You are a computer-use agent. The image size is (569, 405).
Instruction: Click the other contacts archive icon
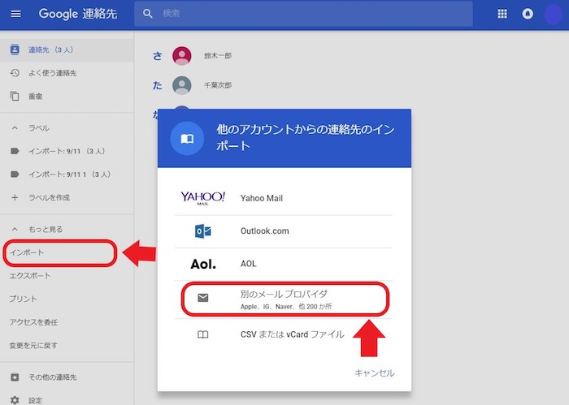point(15,377)
